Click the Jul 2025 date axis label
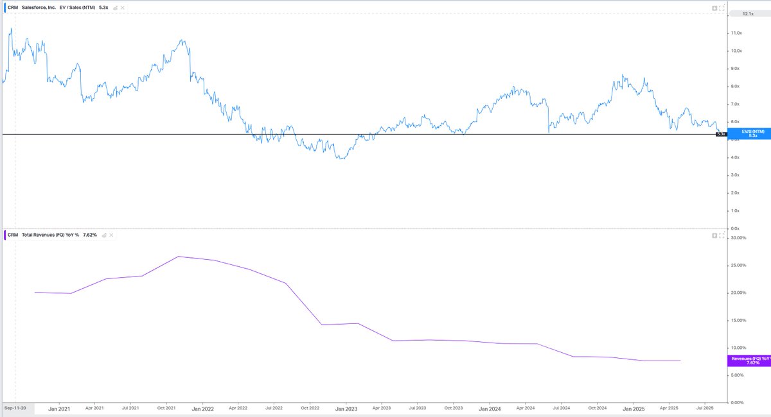771x417 pixels. click(705, 407)
